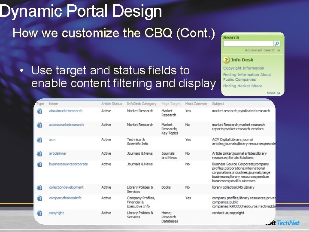Click the More link in Info Desk
Screen dimensions: 309x232
(x=273, y=93)
